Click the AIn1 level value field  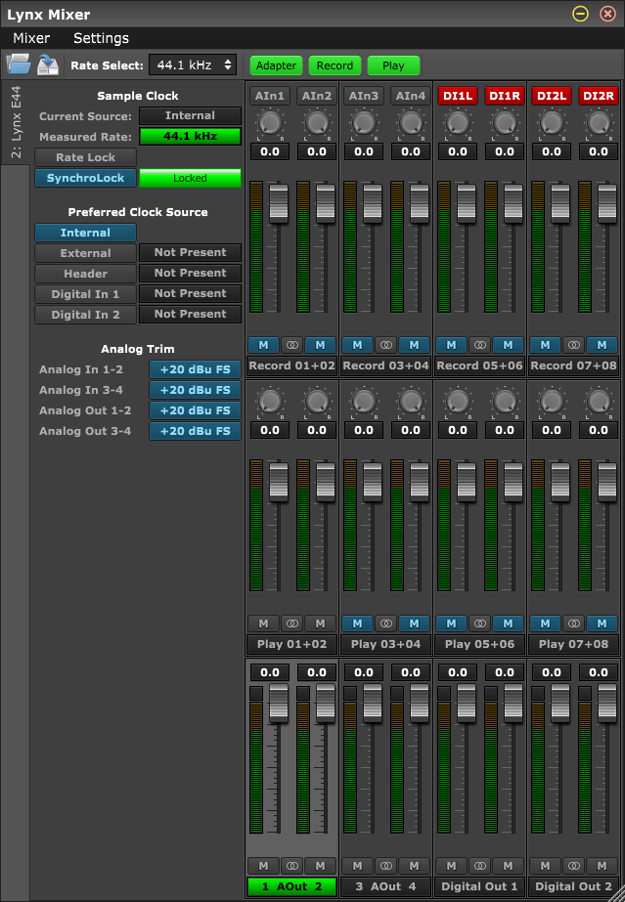270,151
